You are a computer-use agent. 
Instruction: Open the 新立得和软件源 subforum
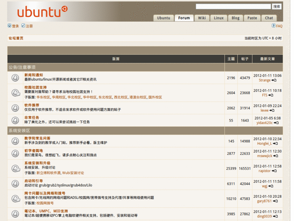tap(49, 173)
